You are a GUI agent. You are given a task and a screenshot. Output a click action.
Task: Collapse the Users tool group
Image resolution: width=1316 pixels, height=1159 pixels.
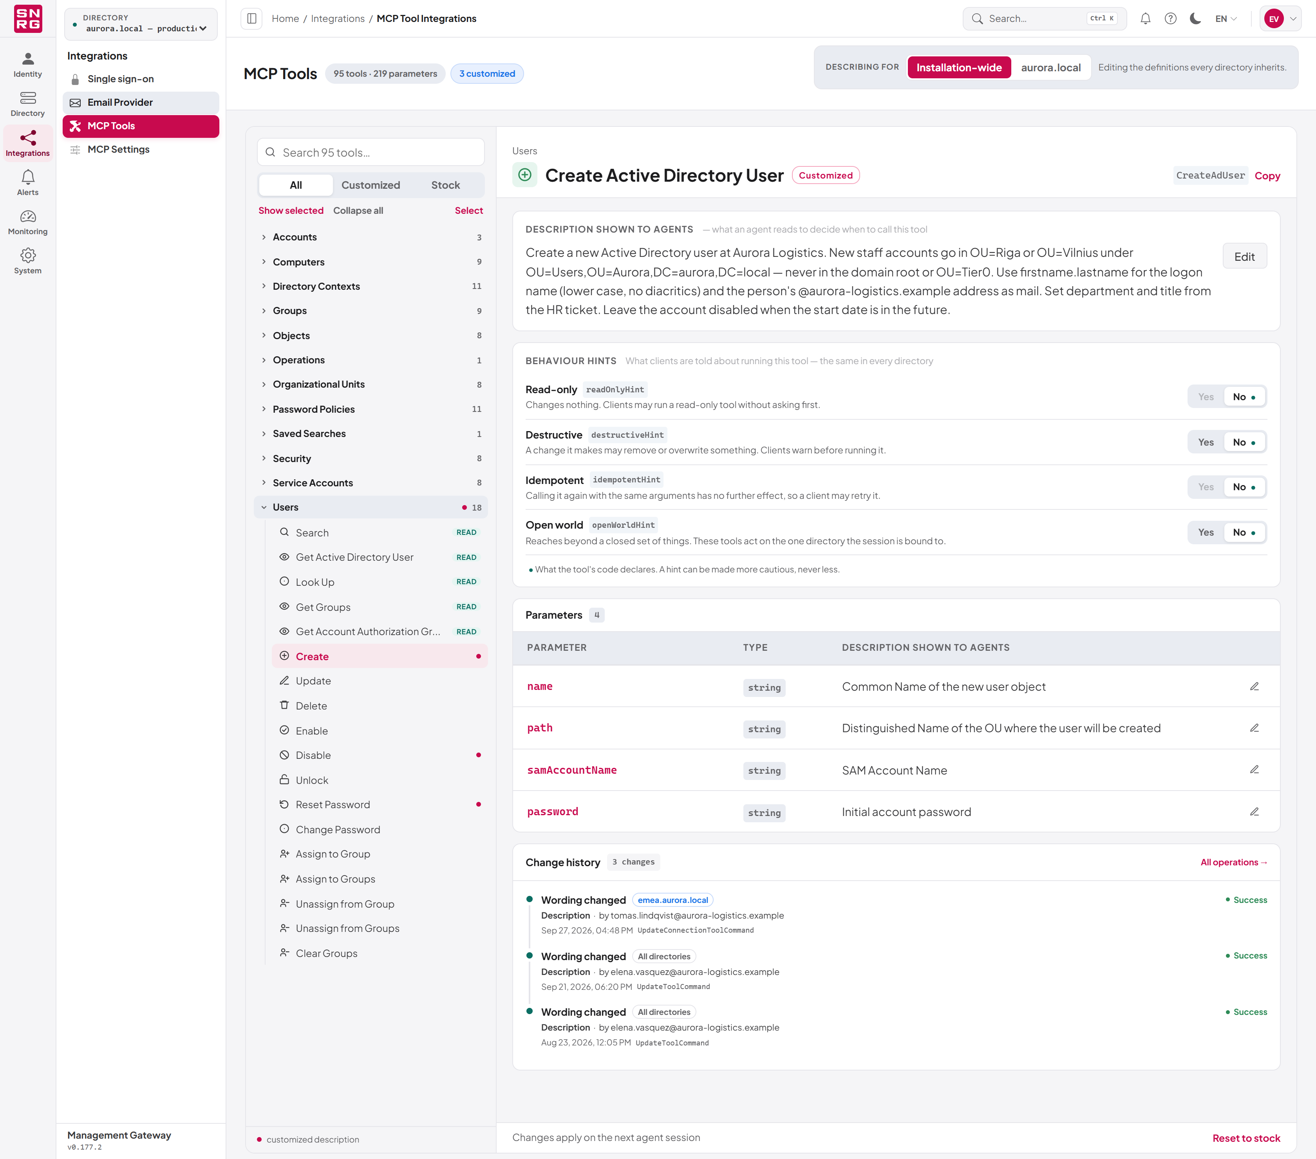371,507
